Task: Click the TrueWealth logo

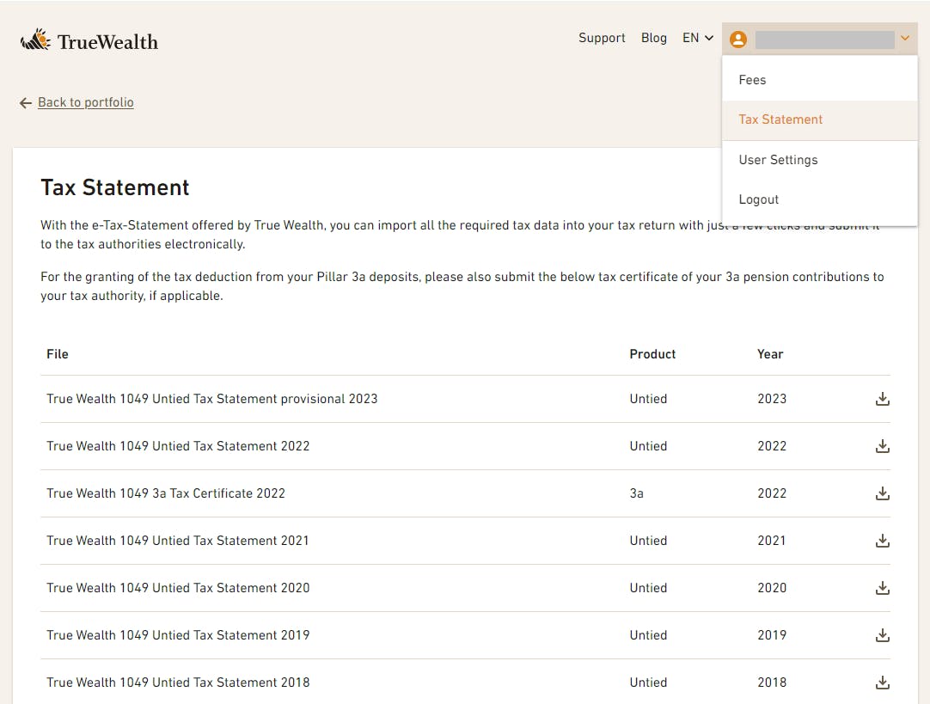Action: coord(89,40)
